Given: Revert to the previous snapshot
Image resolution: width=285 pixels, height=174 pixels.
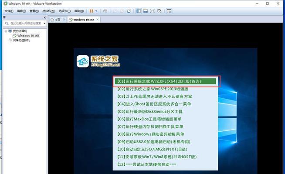Looking at the screenshot, I should 122,11.
